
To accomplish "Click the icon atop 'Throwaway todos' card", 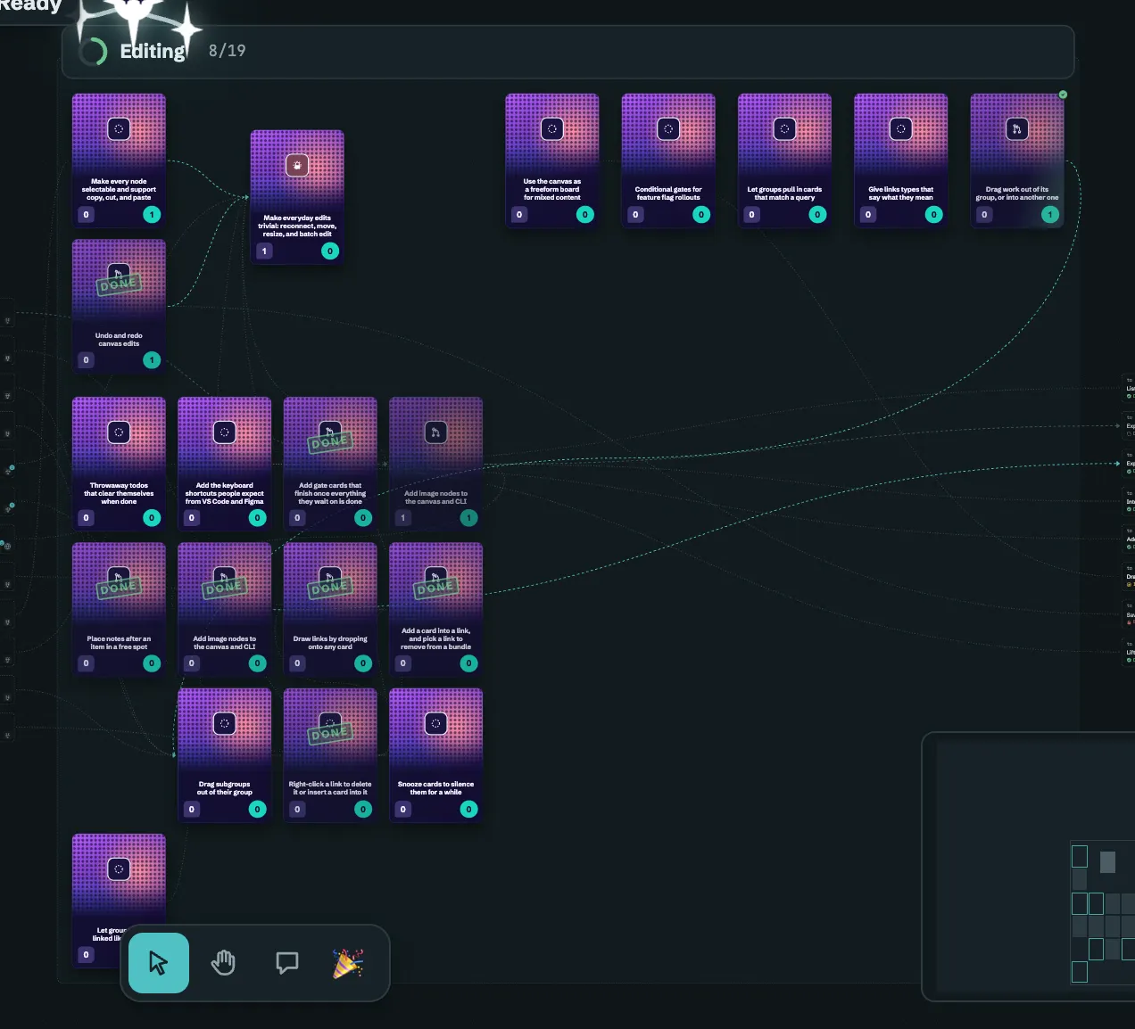I will click(119, 432).
